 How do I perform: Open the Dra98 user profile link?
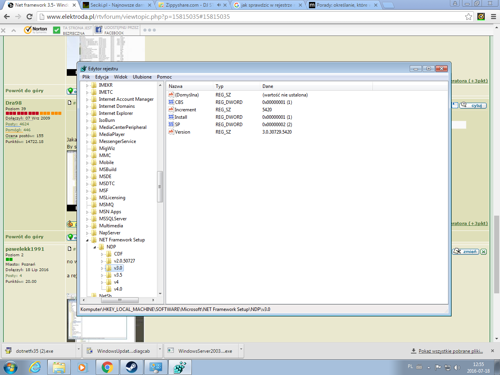point(14,103)
